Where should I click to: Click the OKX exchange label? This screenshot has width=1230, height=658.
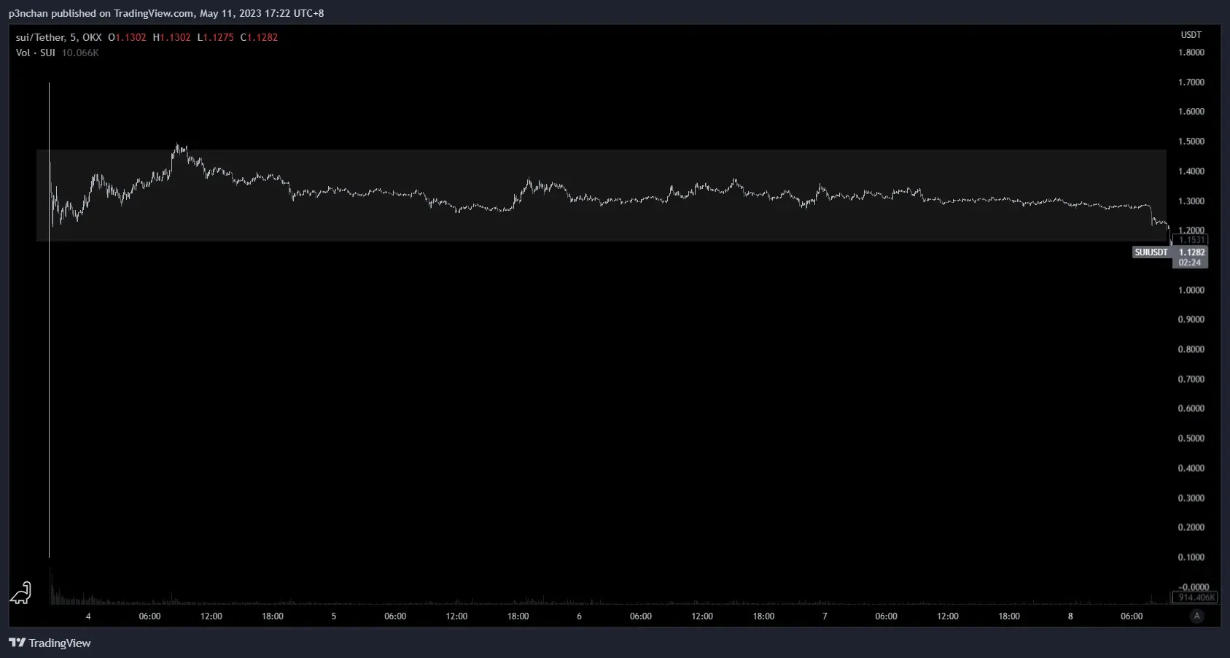92,37
